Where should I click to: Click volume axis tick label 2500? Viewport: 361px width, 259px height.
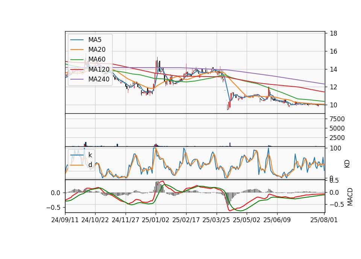[x=337, y=138]
